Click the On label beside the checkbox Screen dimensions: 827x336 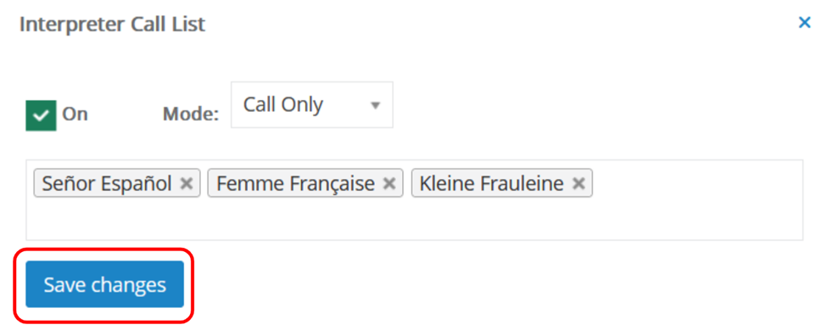(x=75, y=114)
